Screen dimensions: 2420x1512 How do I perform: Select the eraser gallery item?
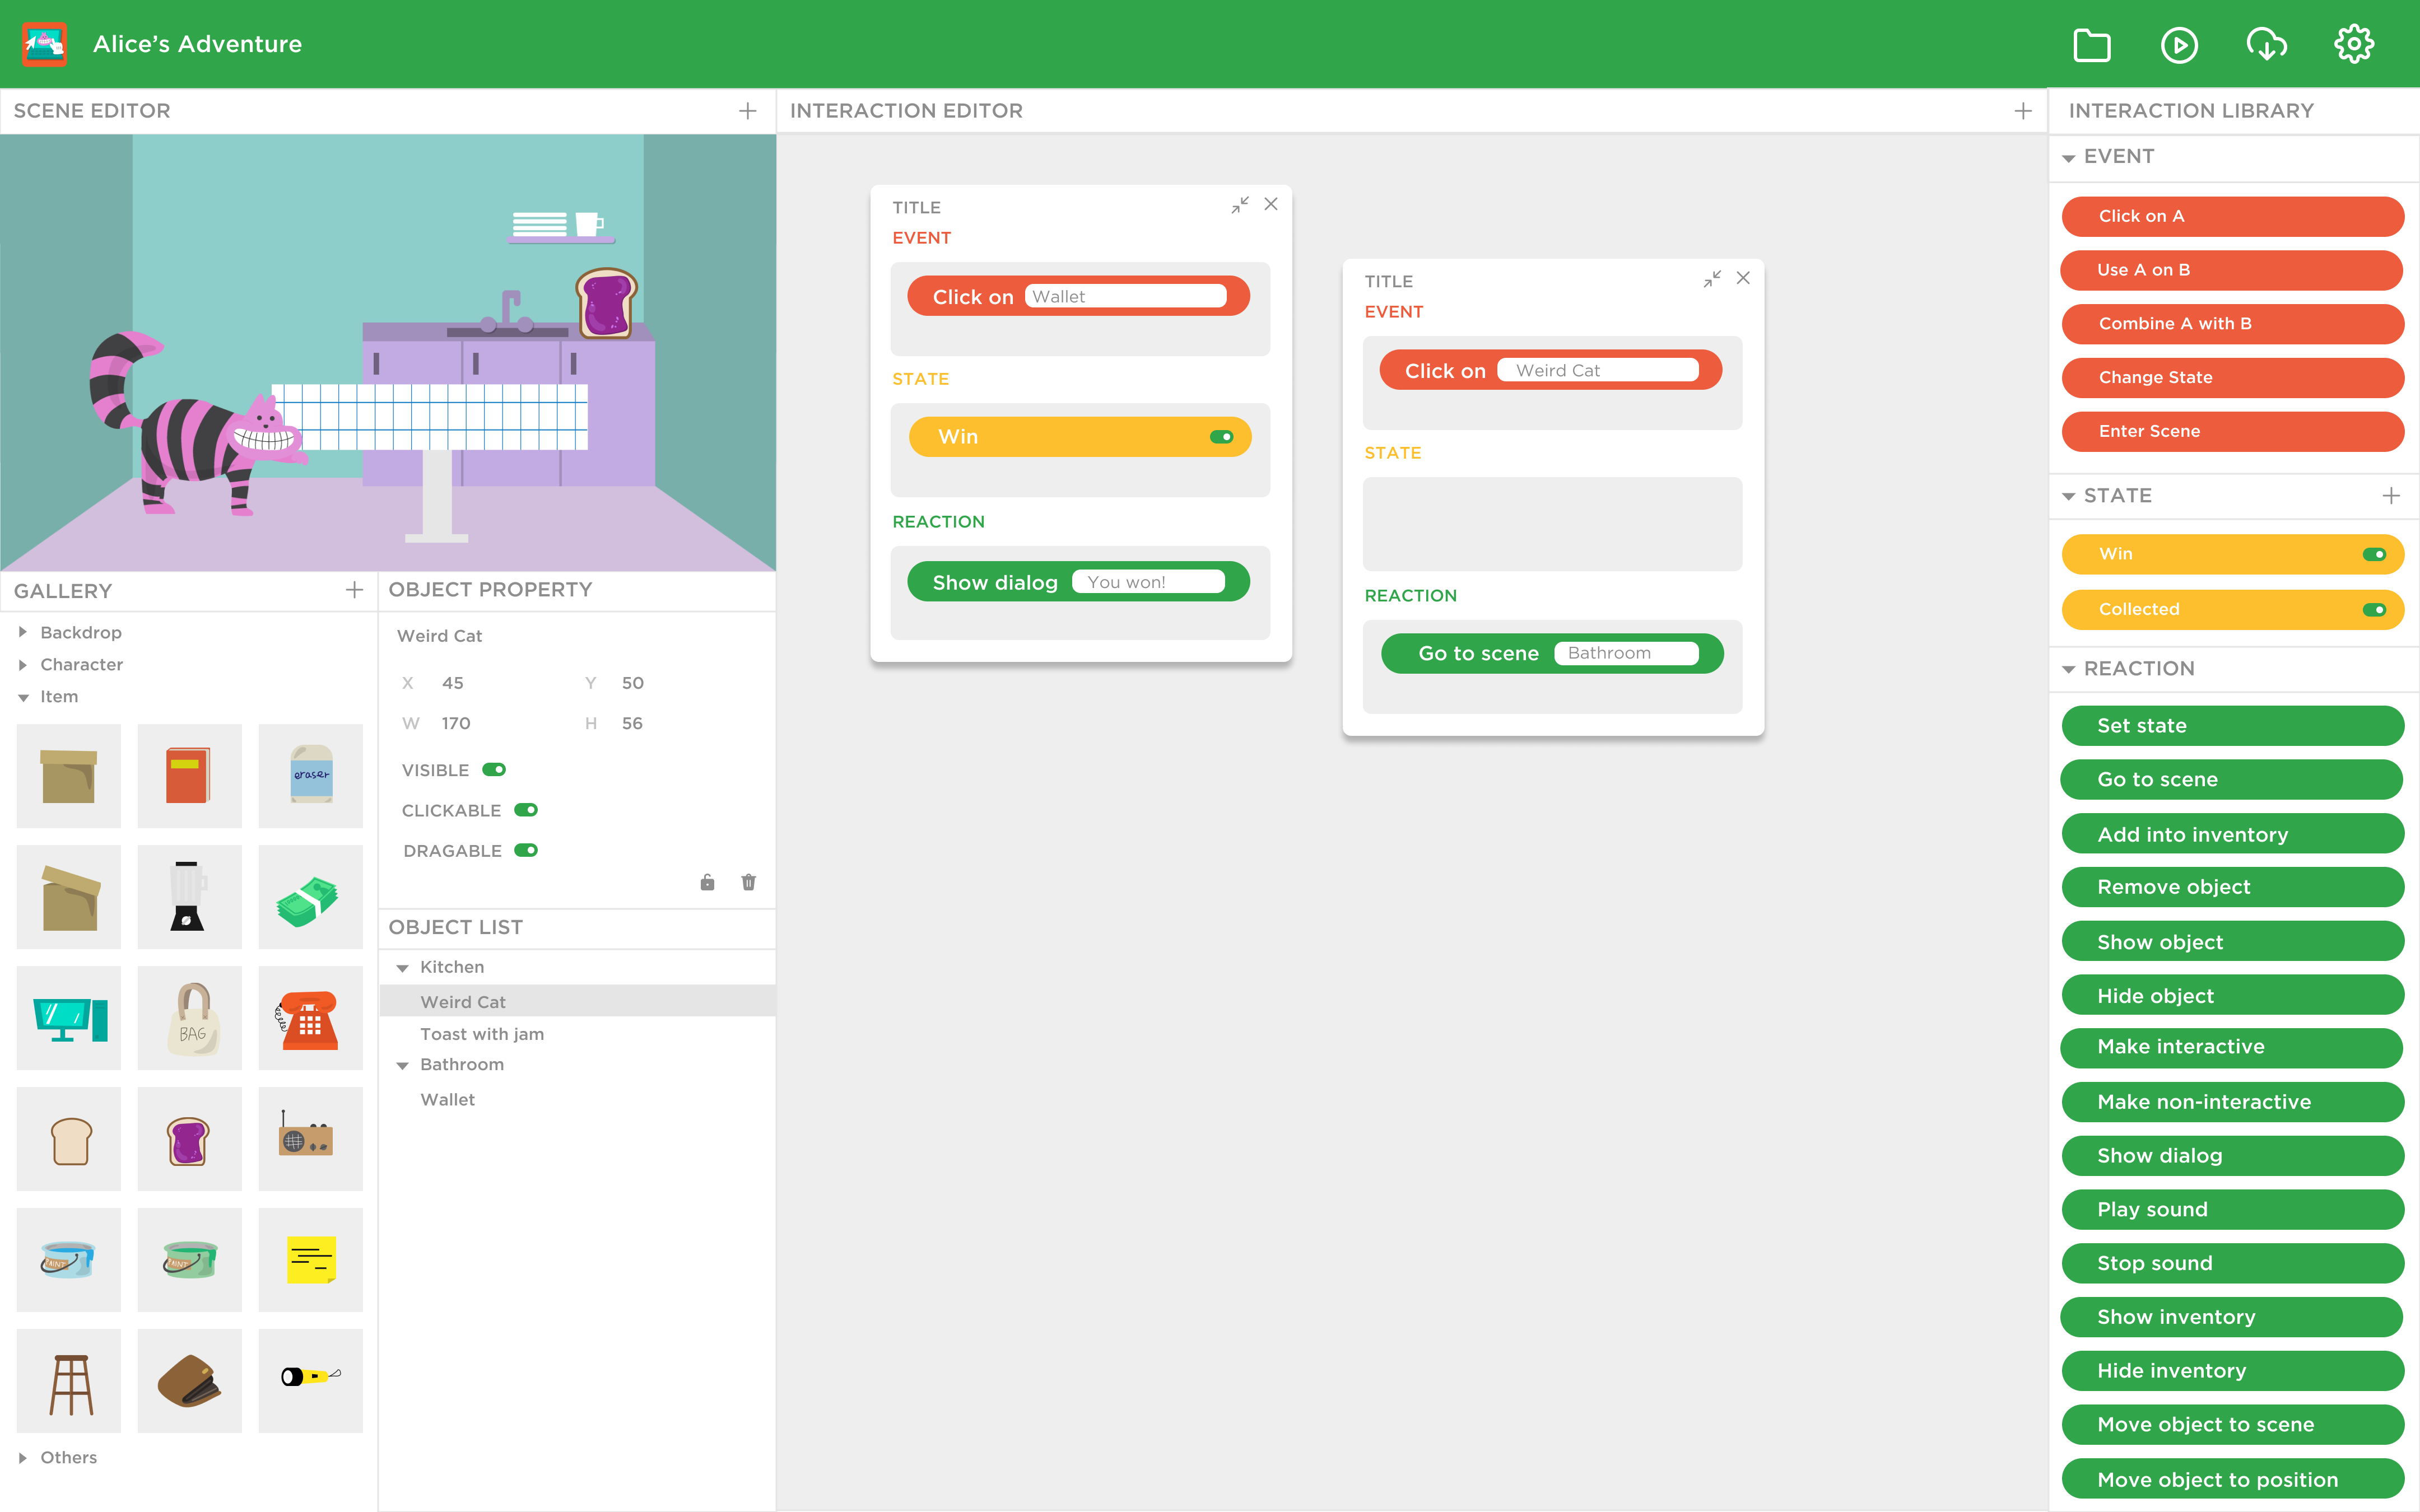coord(311,776)
